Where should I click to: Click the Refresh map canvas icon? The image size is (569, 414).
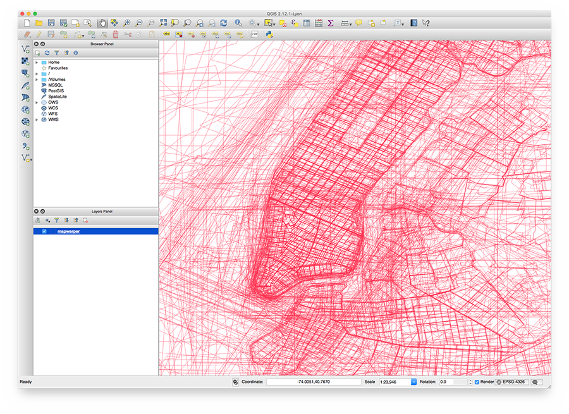[x=223, y=23]
